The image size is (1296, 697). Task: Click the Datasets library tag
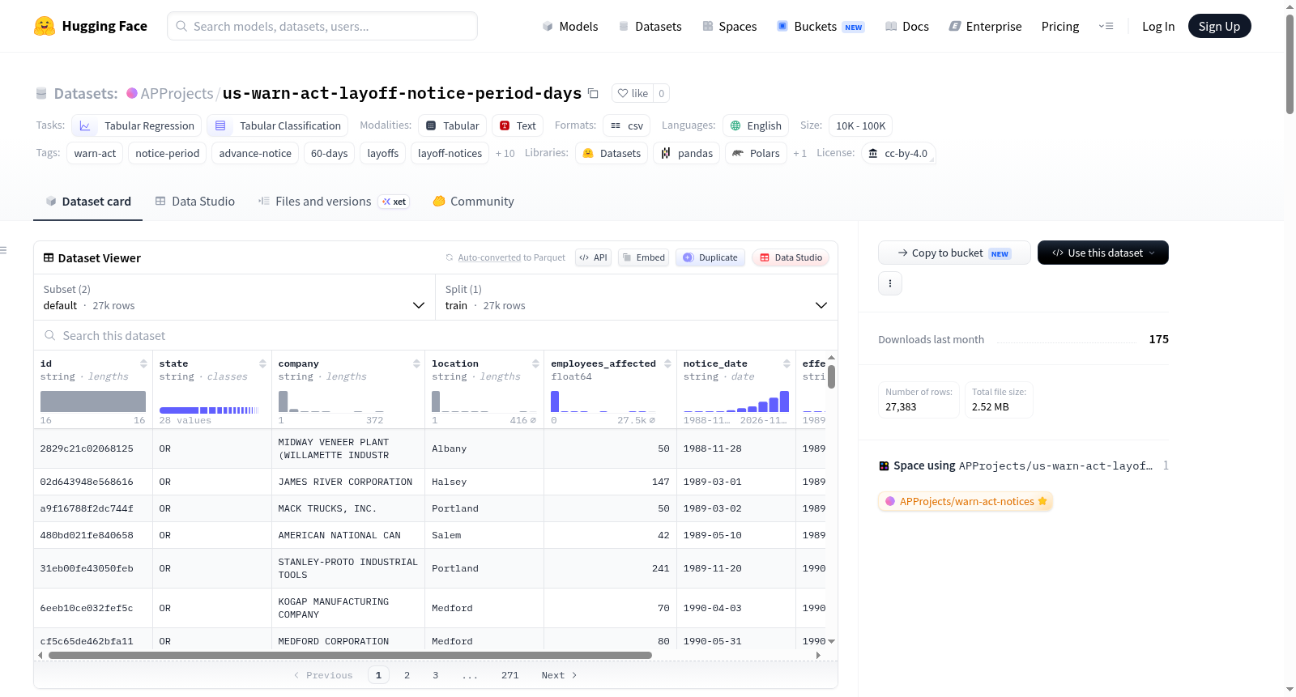(612, 153)
